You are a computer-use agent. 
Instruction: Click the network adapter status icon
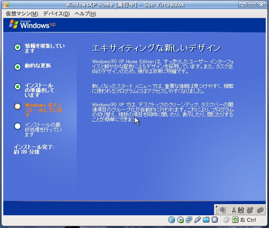click(x=189, y=220)
